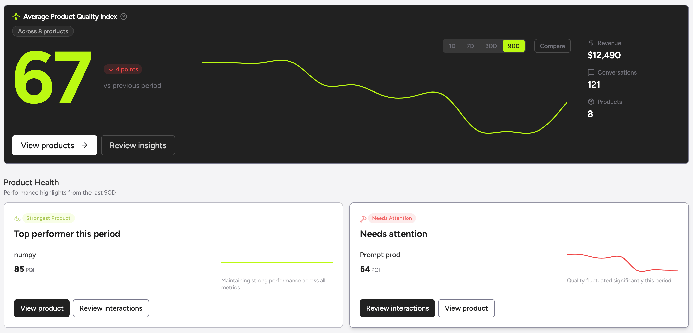Click the Across 8 products badge
693x333 pixels.
pyautogui.click(x=43, y=31)
